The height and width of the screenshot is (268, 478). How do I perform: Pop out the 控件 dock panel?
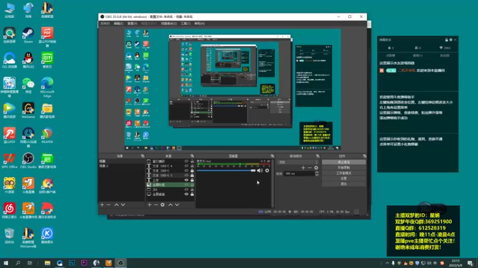364,156
